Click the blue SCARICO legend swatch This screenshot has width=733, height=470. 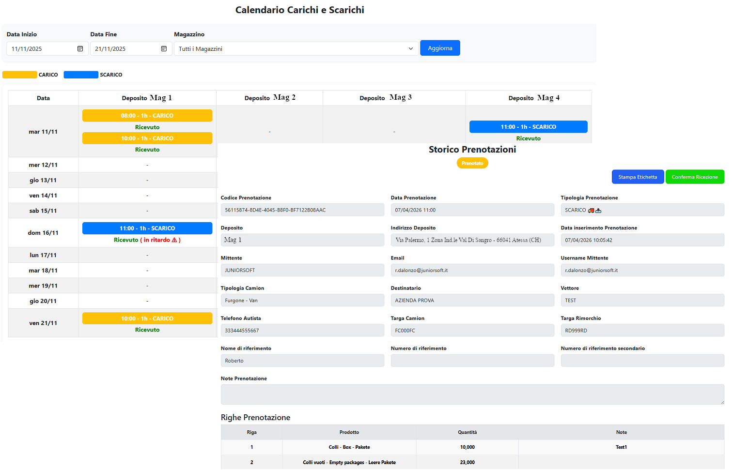point(81,75)
